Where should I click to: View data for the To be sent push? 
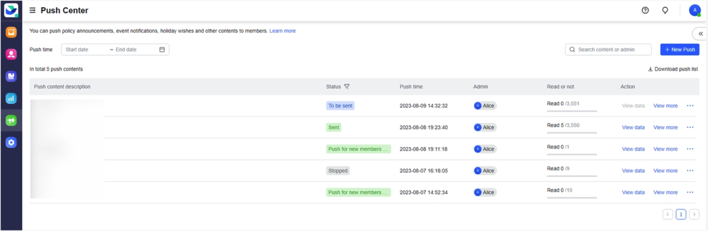[x=633, y=106]
